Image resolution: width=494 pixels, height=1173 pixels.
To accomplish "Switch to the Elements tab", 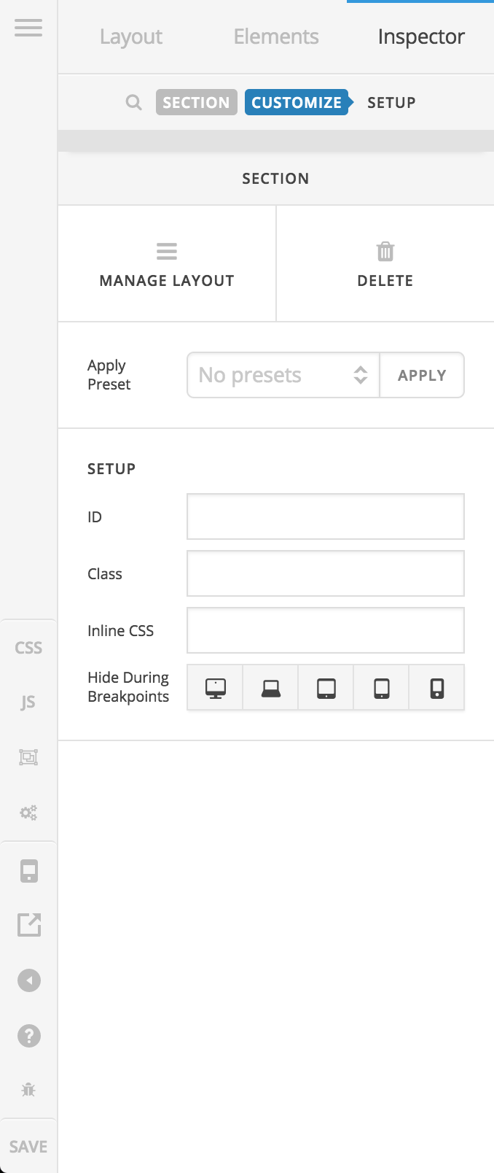I will click(276, 37).
